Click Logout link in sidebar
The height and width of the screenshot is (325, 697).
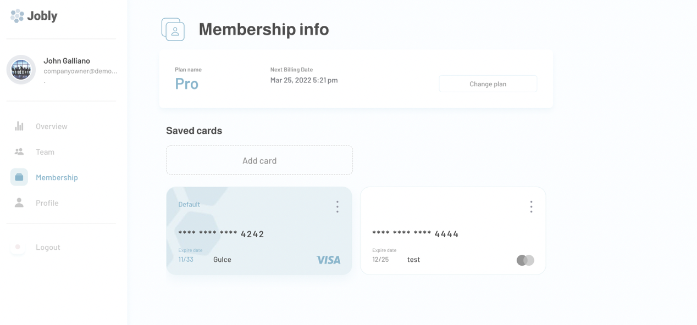[48, 248]
